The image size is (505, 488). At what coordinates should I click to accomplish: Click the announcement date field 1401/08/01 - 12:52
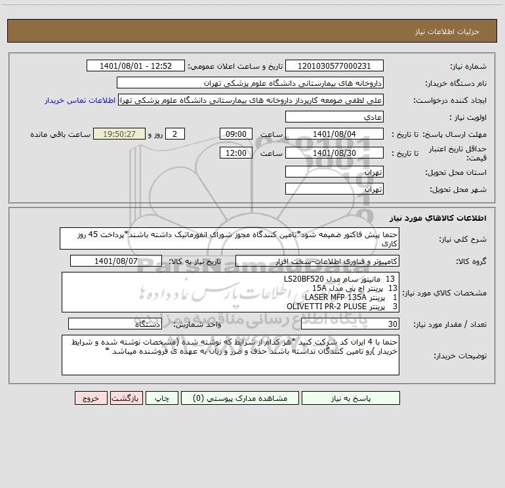[x=136, y=66]
